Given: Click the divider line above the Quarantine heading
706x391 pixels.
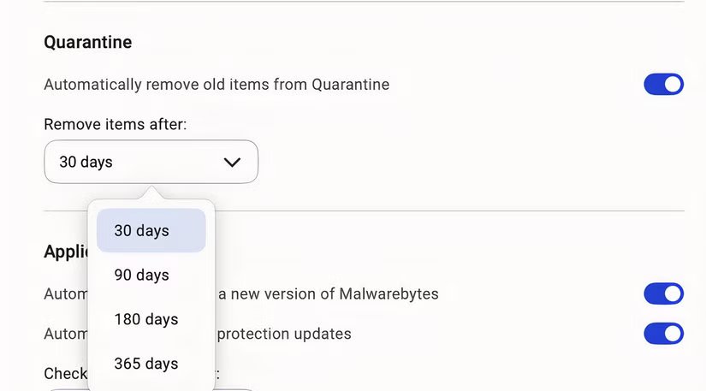Looking at the screenshot, I should coord(364,2).
